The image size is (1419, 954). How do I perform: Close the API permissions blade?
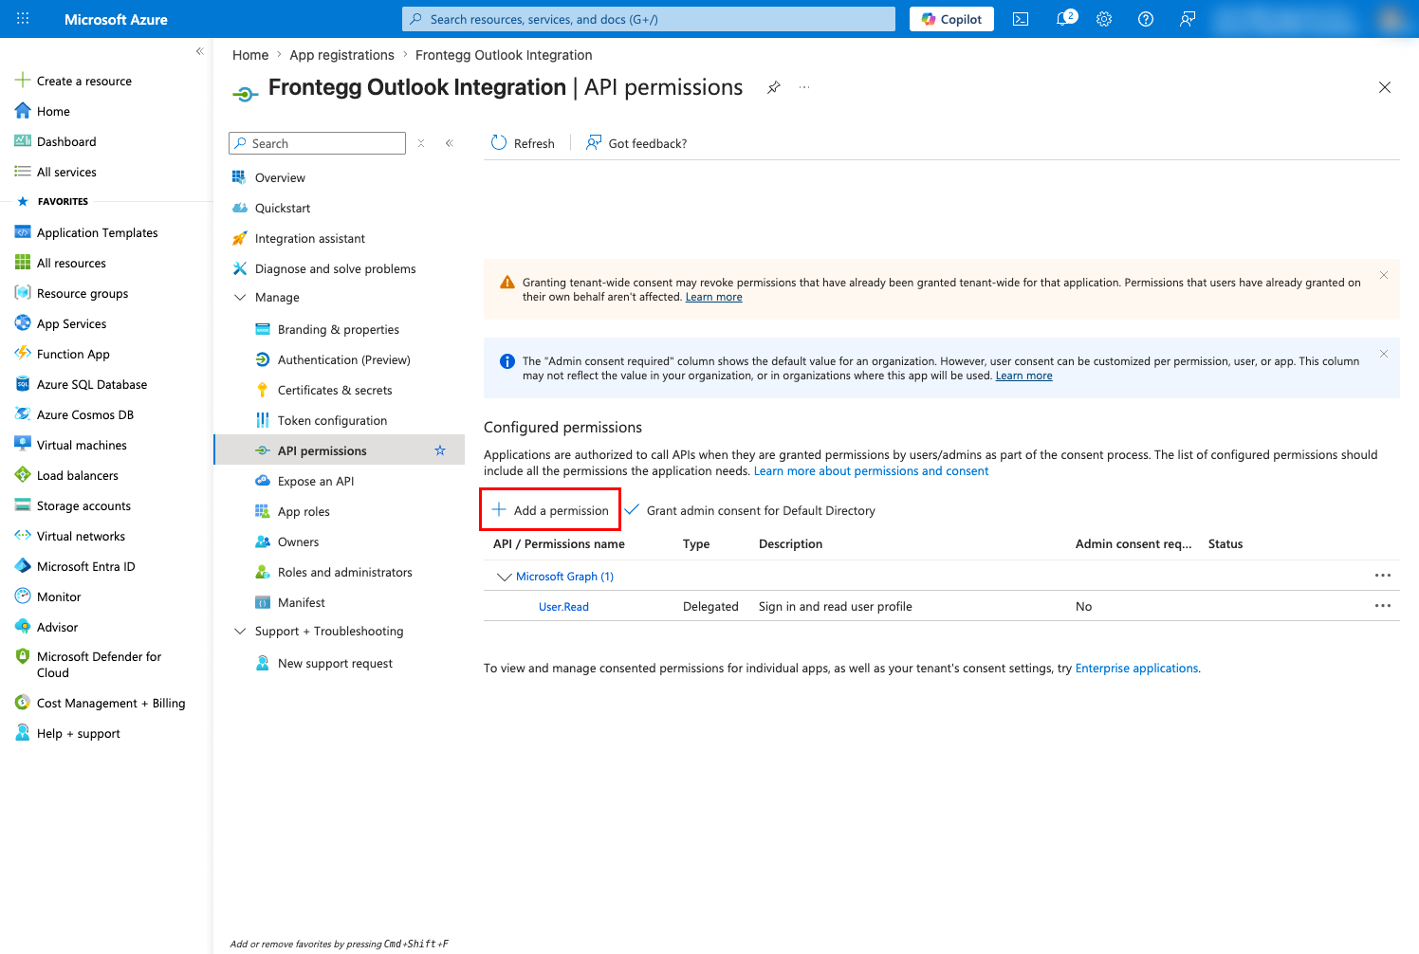[1385, 87]
